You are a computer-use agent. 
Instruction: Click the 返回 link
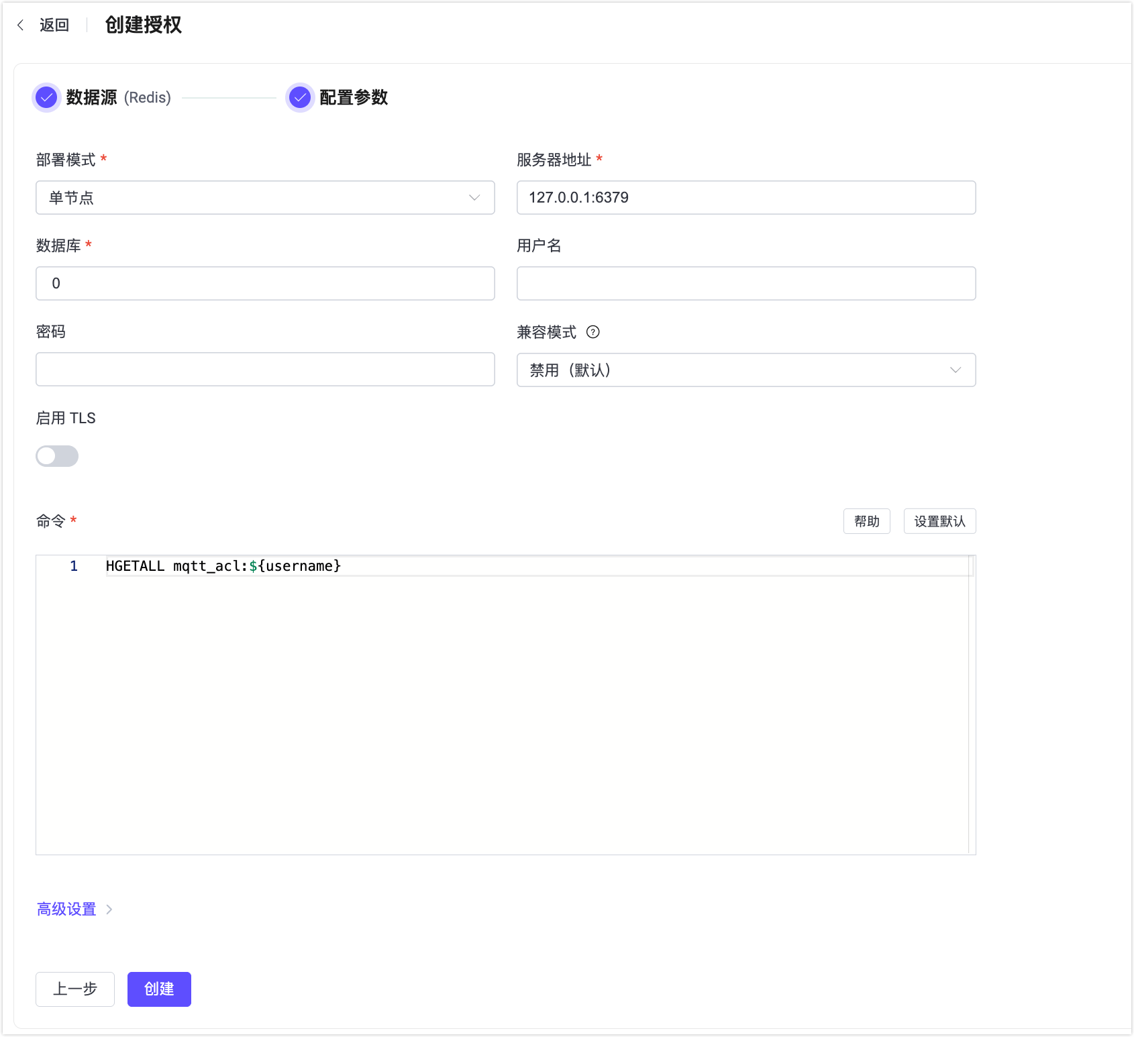(x=54, y=24)
